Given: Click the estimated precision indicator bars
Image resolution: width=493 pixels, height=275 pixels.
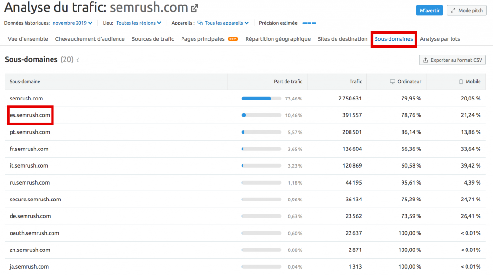Looking at the screenshot, I should tap(310, 23).
